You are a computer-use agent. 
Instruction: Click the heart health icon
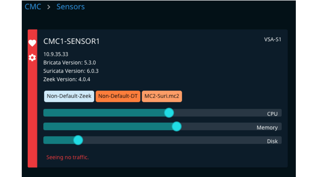click(x=32, y=43)
